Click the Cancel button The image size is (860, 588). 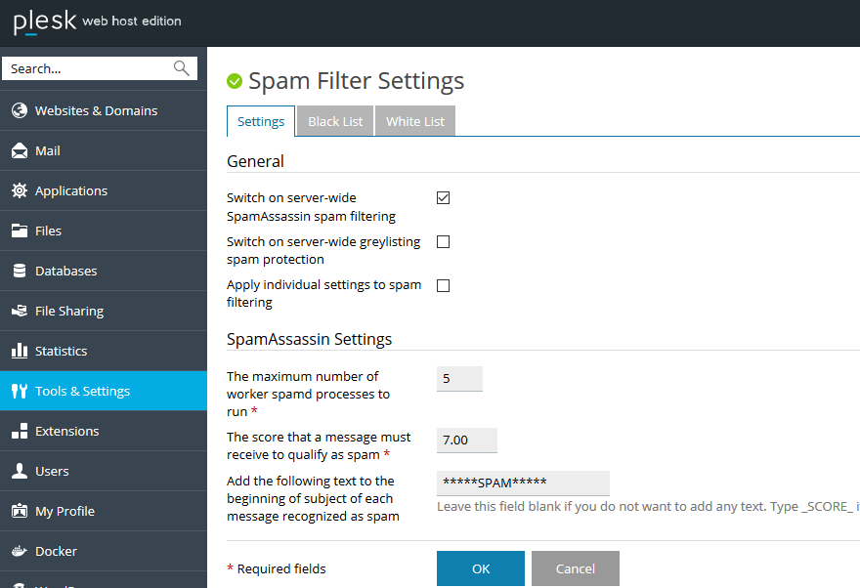[x=576, y=568]
